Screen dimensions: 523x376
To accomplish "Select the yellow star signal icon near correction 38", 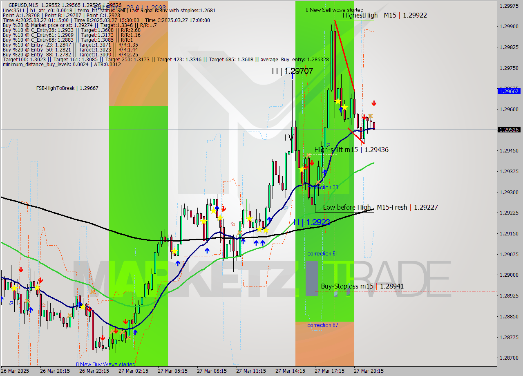I will pyautogui.click(x=301, y=169).
